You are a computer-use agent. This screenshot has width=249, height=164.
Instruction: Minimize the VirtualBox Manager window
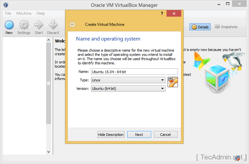[x=219, y=4]
